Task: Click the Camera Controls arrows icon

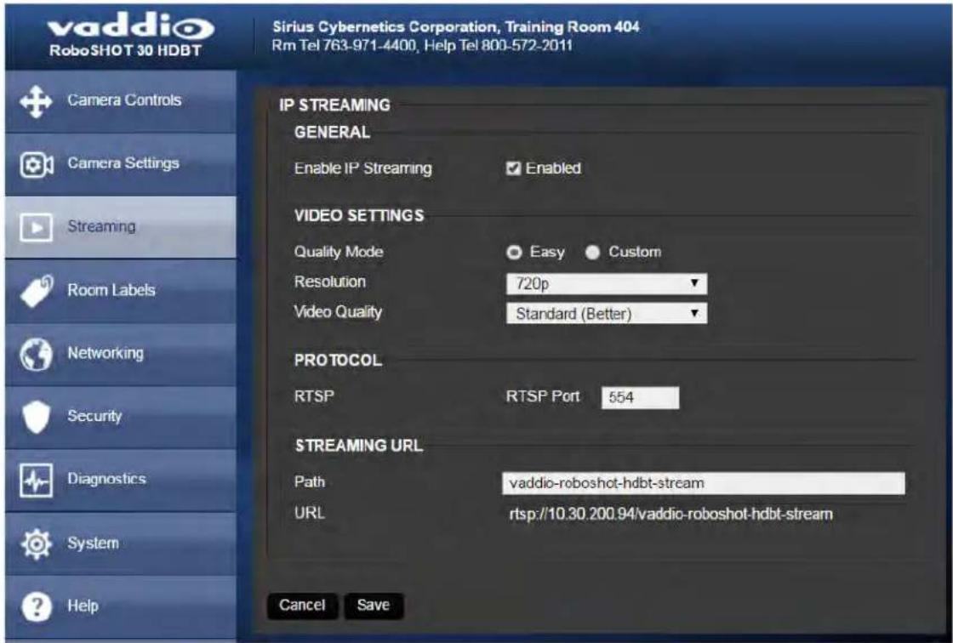Action: (36, 101)
